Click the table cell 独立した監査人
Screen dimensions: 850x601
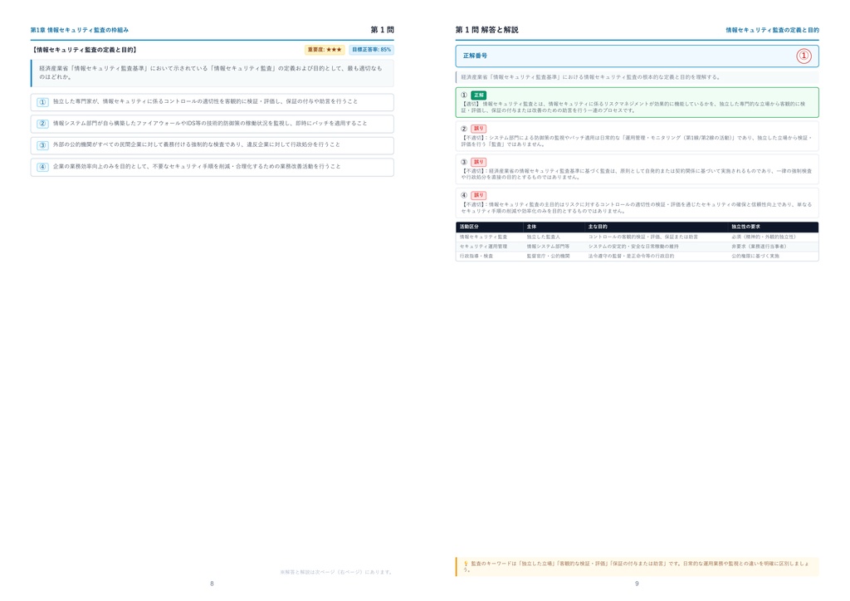544,237
